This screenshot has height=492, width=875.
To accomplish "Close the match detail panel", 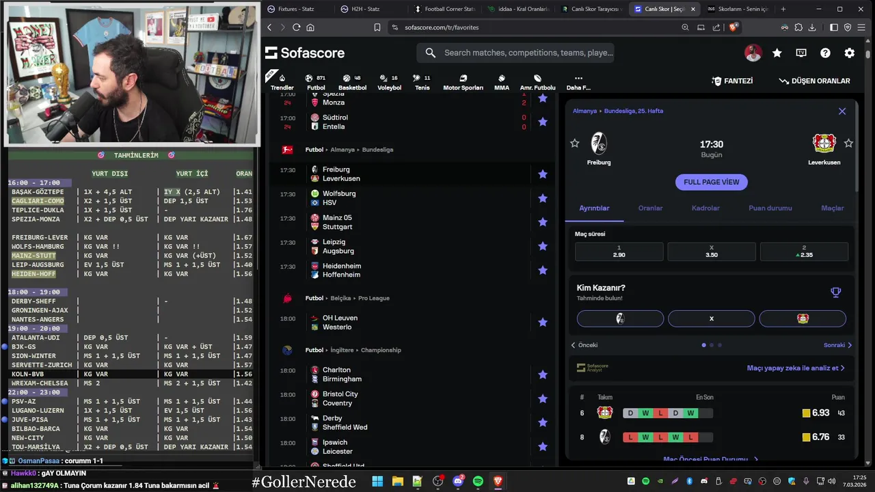I will [x=842, y=111].
